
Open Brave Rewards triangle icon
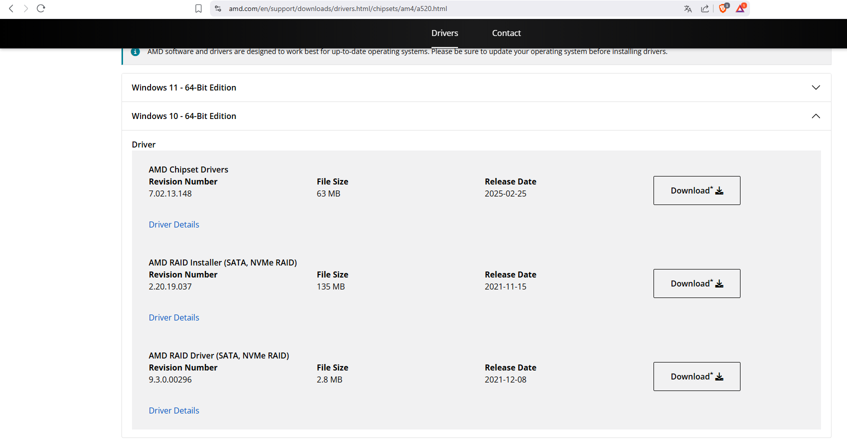(x=740, y=8)
